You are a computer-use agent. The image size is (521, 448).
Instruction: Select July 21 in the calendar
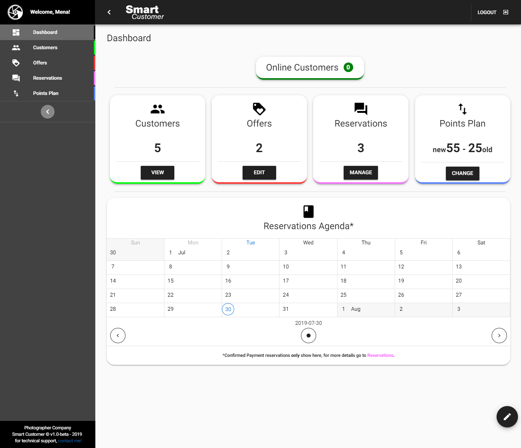click(x=113, y=295)
